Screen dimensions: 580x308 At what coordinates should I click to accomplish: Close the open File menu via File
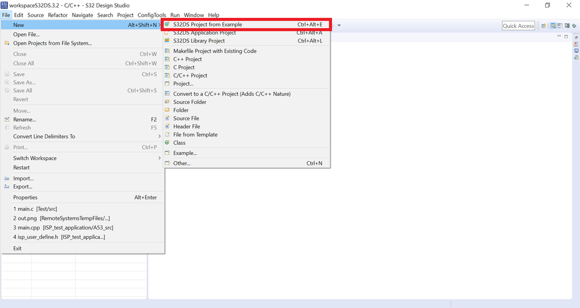click(x=6, y=15)
